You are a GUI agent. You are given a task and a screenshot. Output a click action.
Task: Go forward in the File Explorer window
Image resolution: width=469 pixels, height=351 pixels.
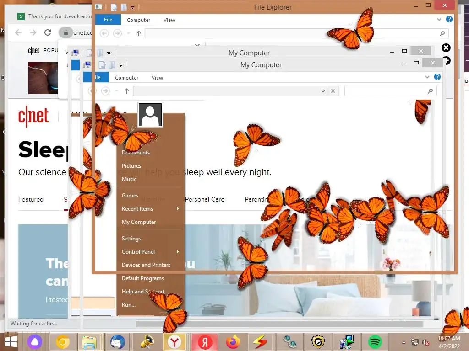click(x=117, y=33)
